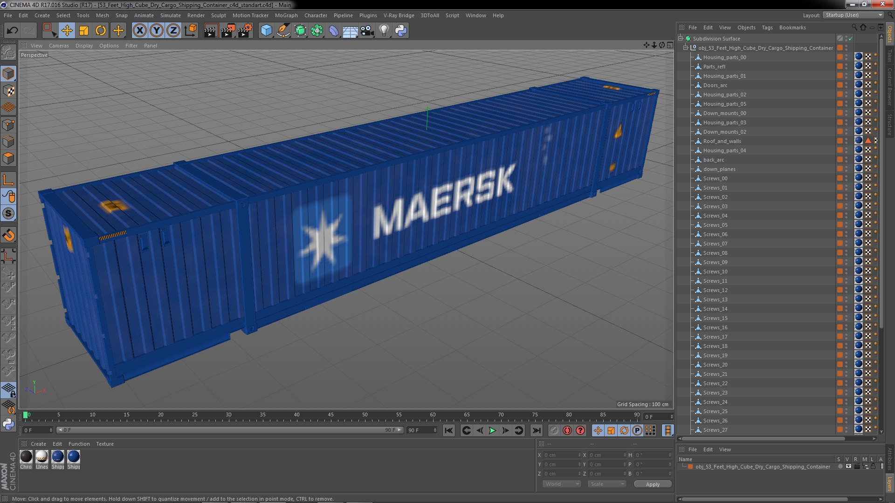Image resolution: width=895 pixels, height=503 pixels.
Task: Click the Subdivision Surface generator icon
Action: [300, 31]
